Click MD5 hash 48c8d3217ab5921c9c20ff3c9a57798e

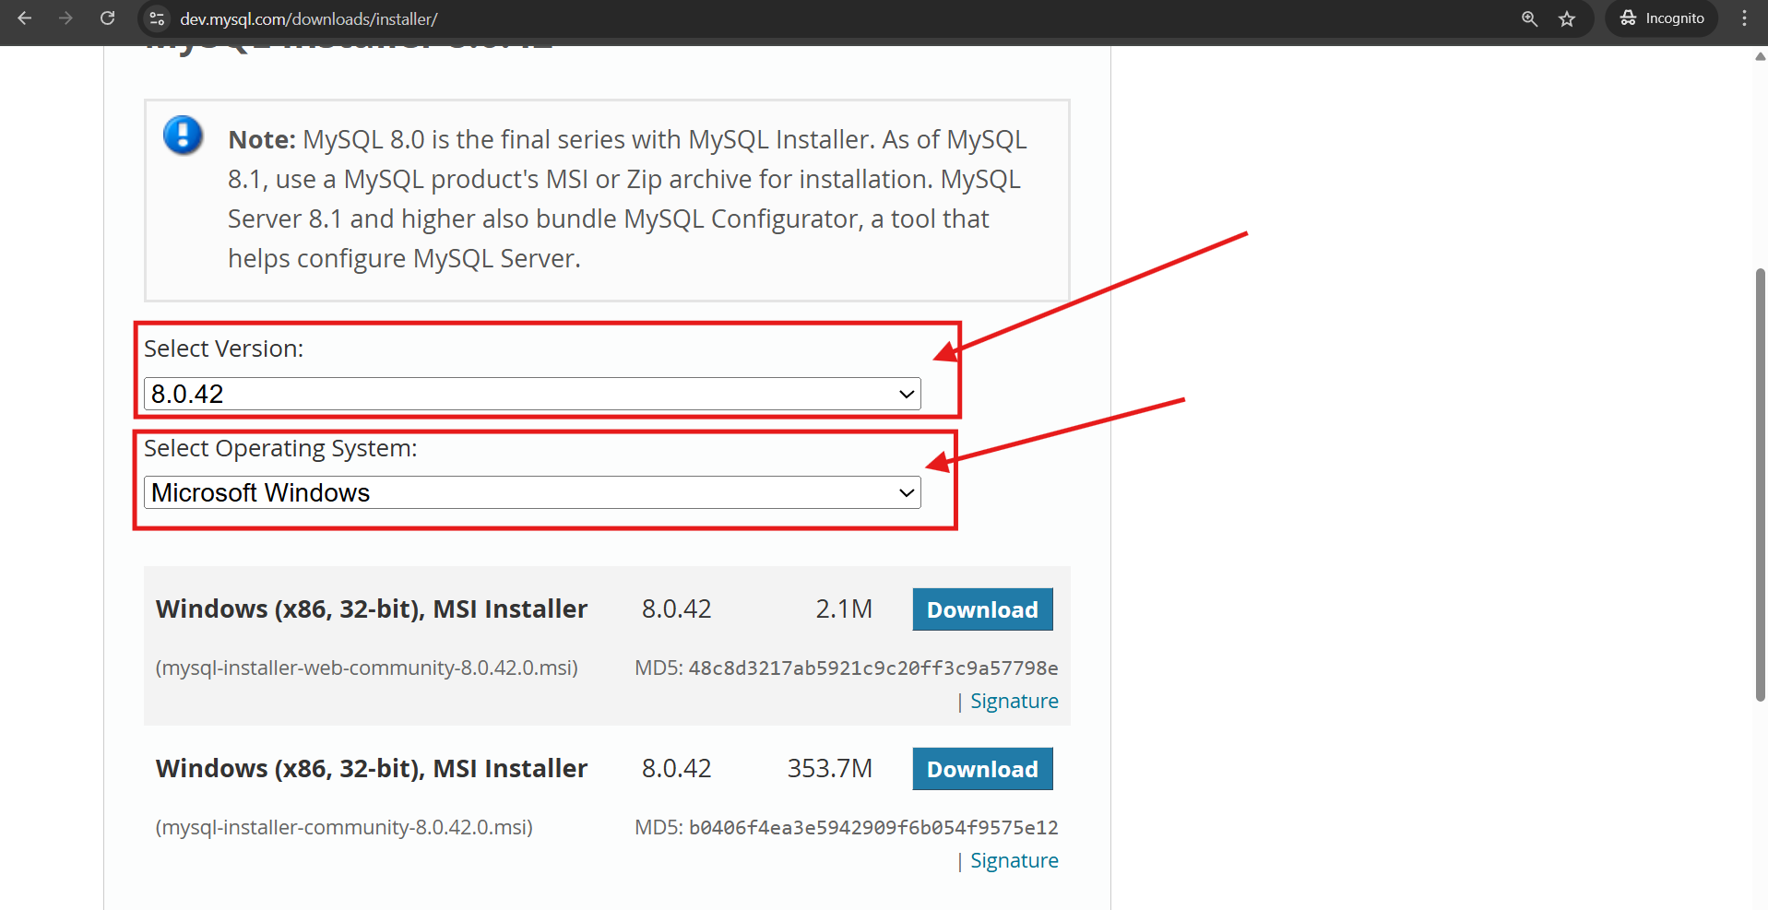(873, 668)
